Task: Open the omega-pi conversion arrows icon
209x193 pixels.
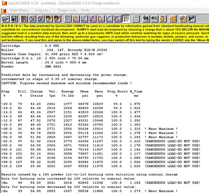Action: click(x=146, y=18)
